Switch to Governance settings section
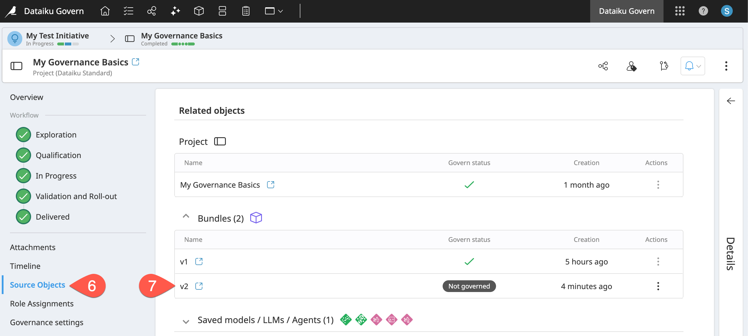 [46, 323]
